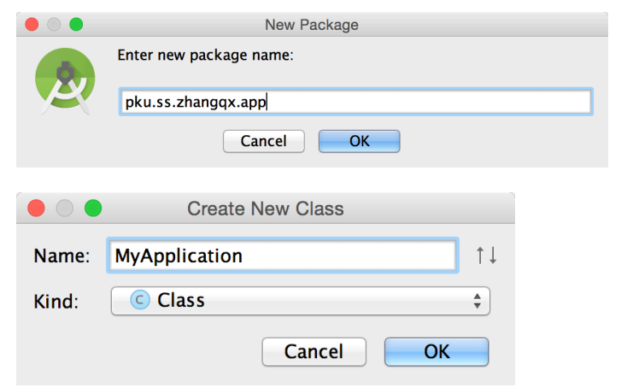627x388 pixels.
Task: Click green zoom button on New Package
Action: [76, 25]
